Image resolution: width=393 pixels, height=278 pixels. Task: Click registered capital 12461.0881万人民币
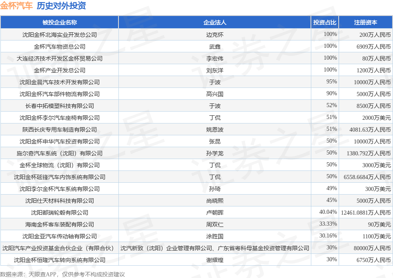(366, 213)
